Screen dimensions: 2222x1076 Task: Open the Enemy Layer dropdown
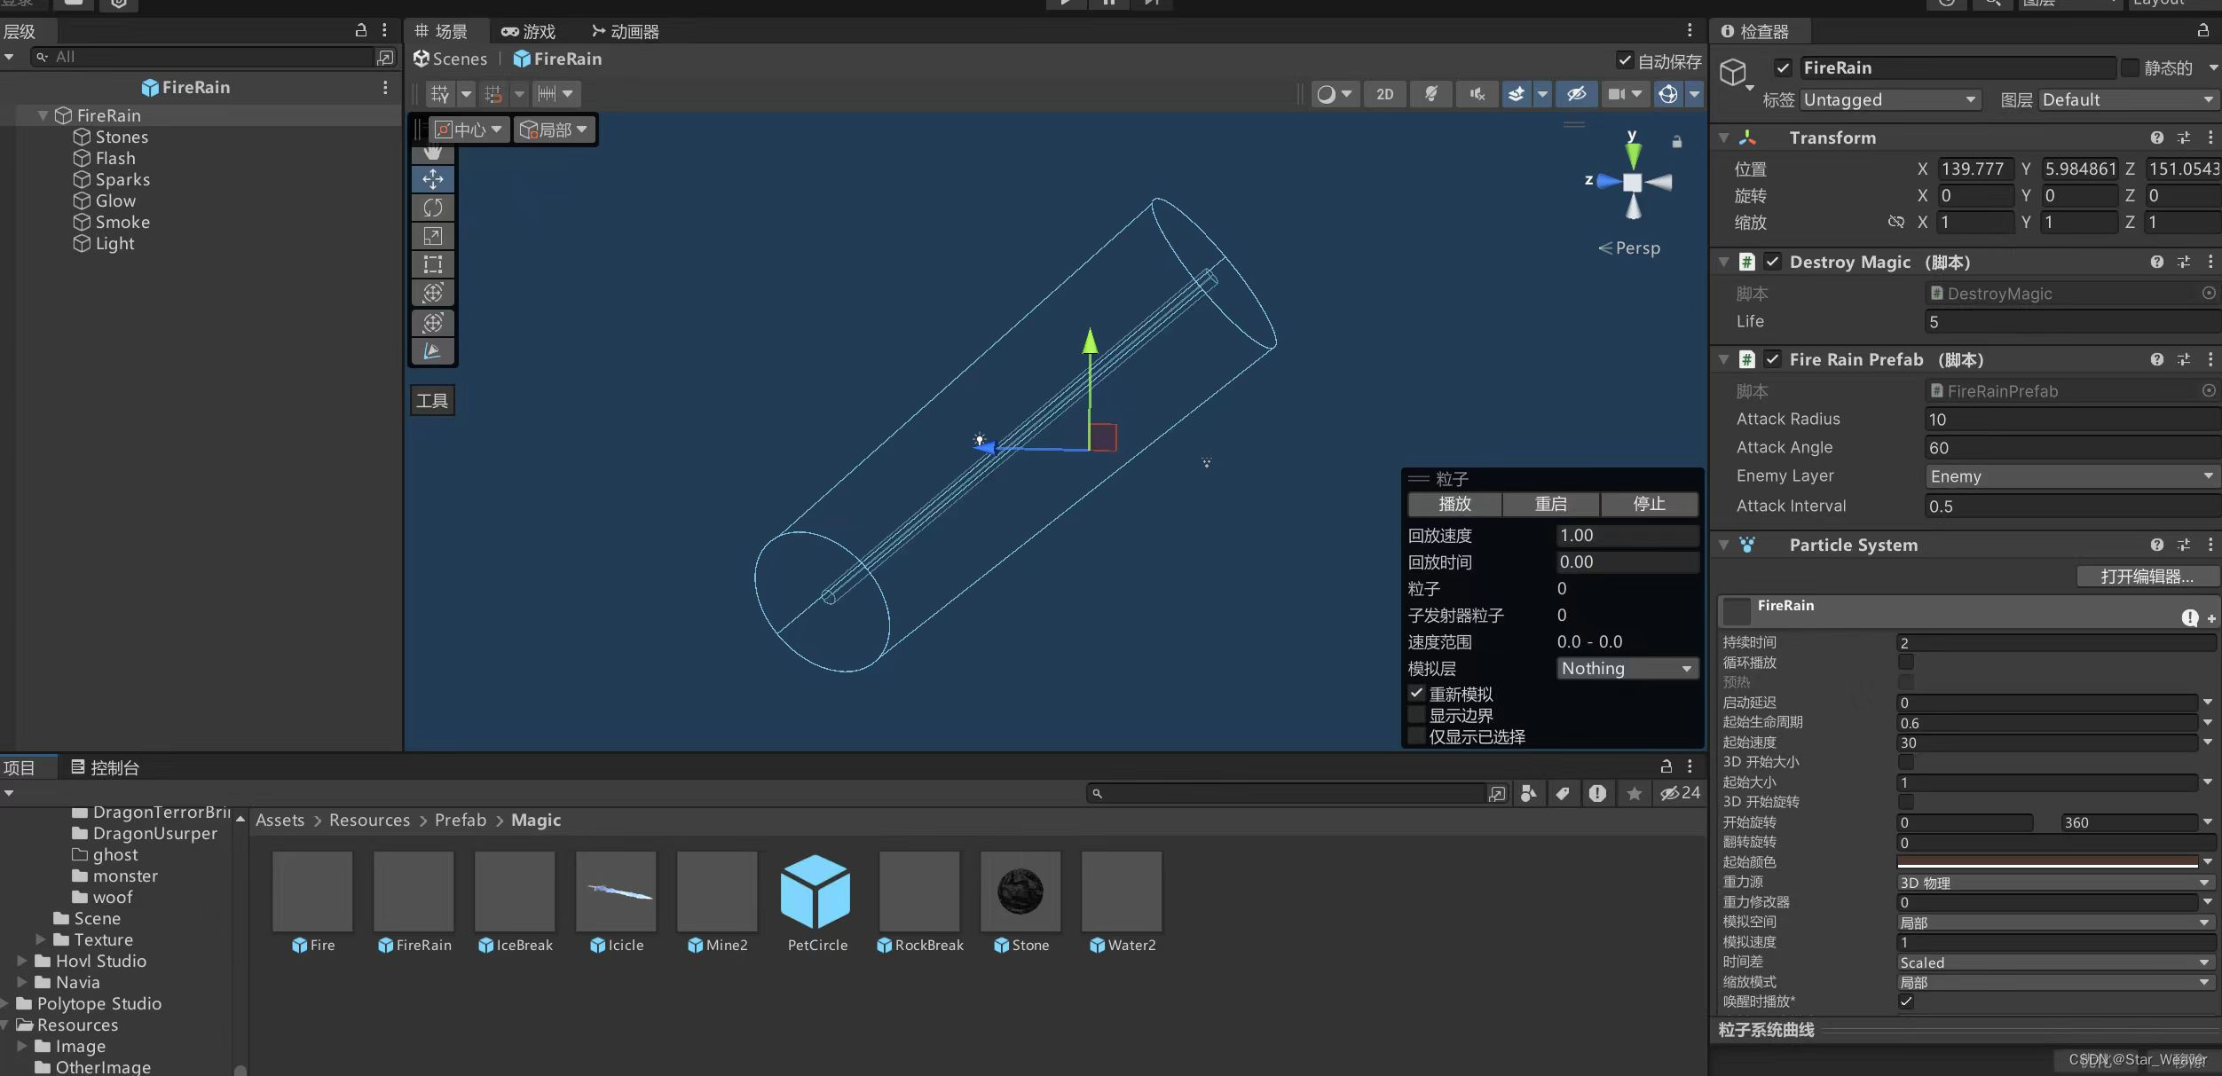pos(2071,476)
